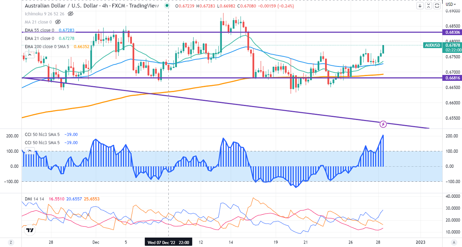The height and width of the screenshot is (247, 462).
Task: Select the MA 21 close 0 legend
Action: click(38, 22)
